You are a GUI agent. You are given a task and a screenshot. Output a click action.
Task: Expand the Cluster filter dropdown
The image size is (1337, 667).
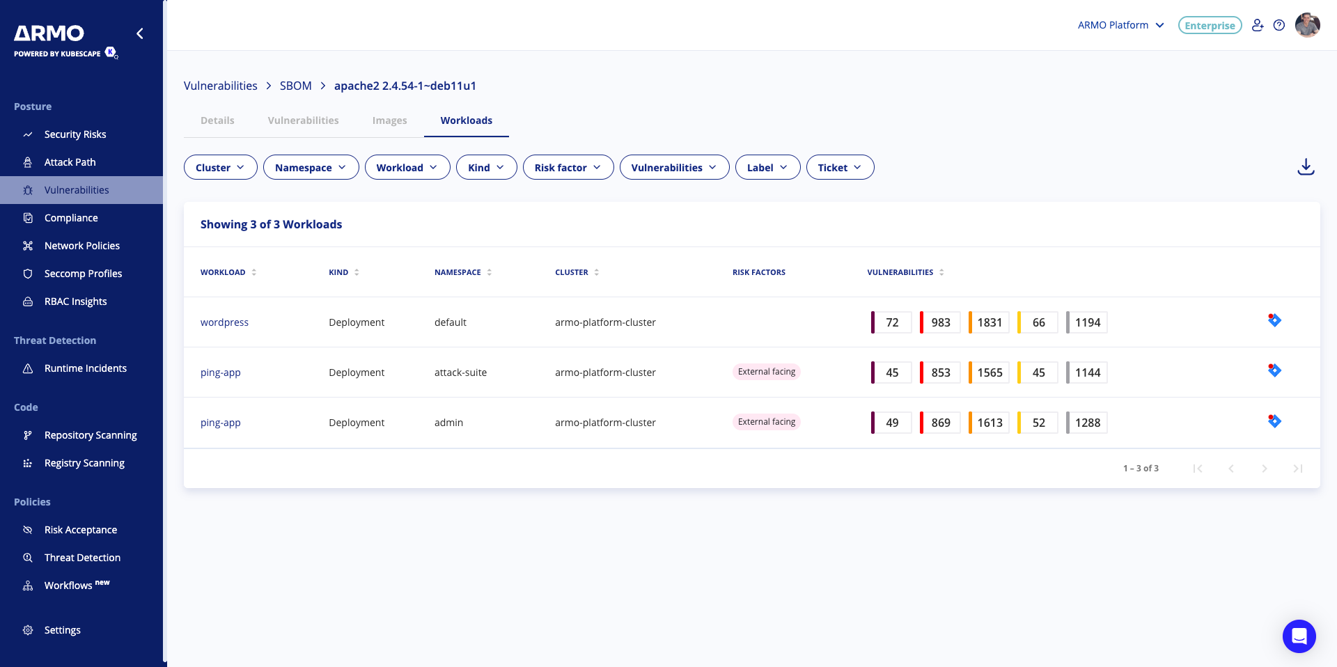click(221, 167)
